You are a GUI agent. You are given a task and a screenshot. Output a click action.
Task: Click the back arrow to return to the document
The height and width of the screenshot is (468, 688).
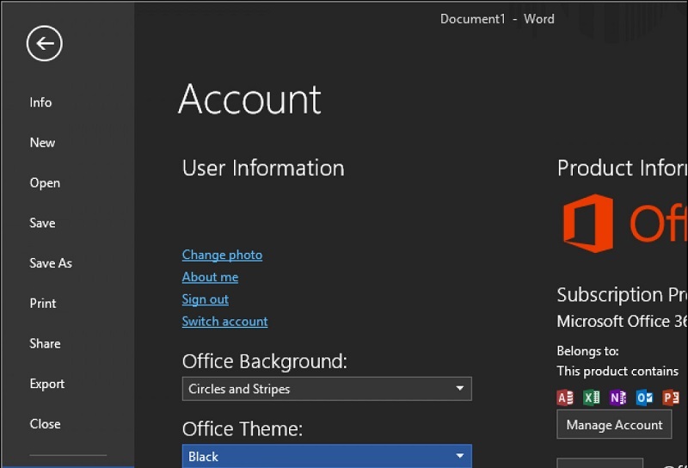pos(45,44)
